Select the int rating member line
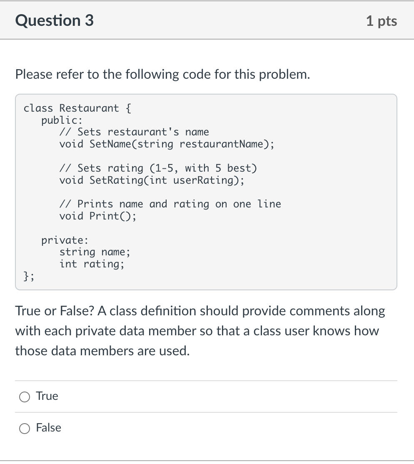 coord(91,264)
